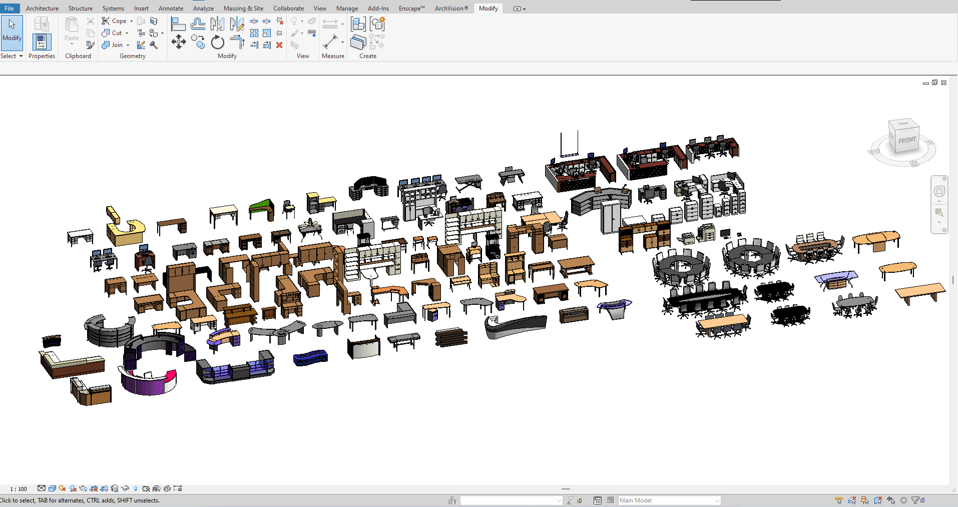The image size is (958, 507).
Task: Select the Align tool
Action: (x=178, y=24)
